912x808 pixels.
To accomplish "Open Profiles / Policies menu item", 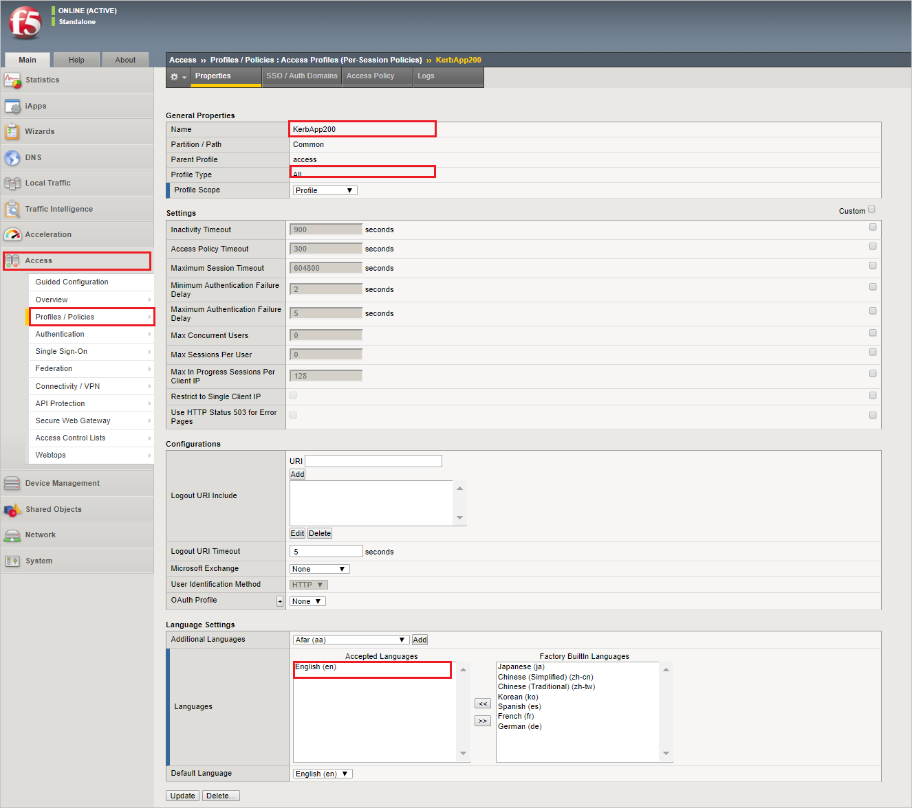I will (91, 317).
